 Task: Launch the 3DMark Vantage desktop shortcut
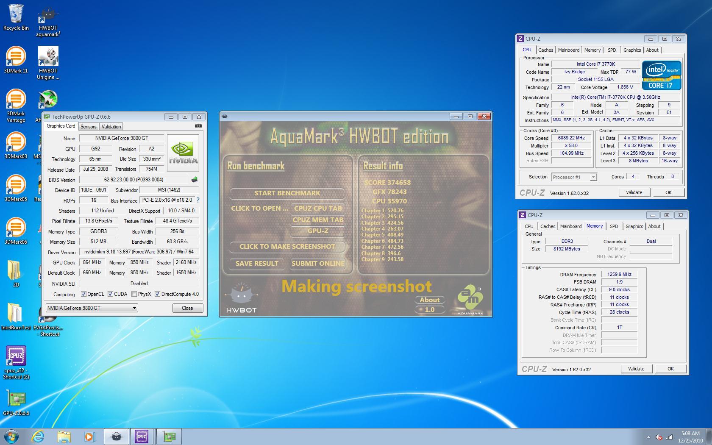click(x=16, y=106)
